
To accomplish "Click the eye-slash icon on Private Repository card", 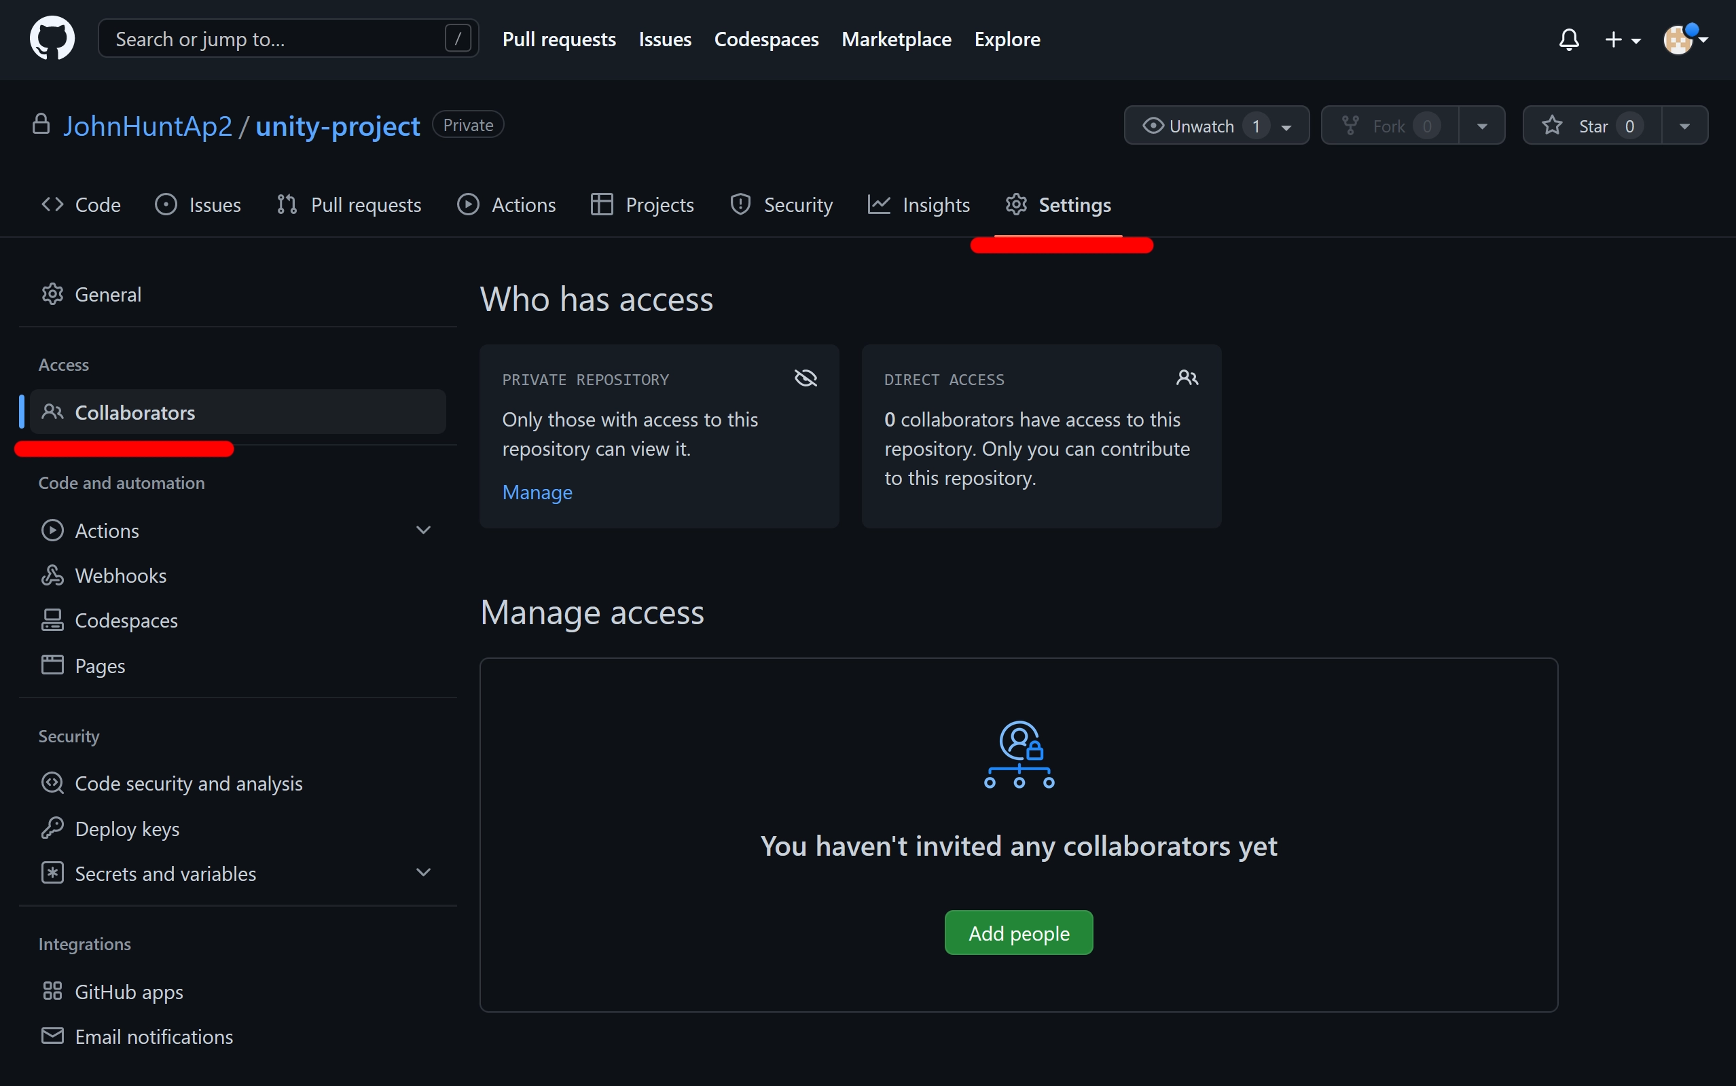I will [x=805, y=378].
